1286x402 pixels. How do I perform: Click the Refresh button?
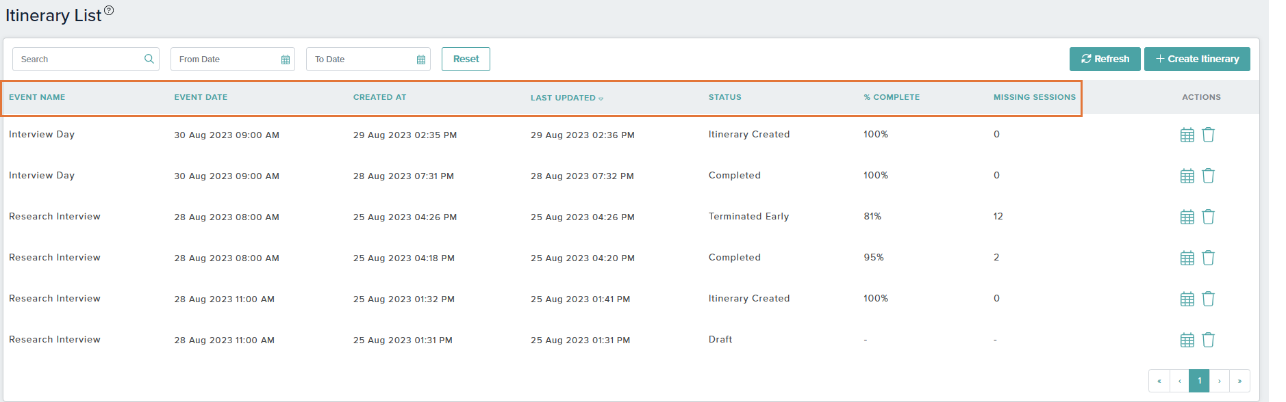pyautogui.click(x=1105, y=59)
